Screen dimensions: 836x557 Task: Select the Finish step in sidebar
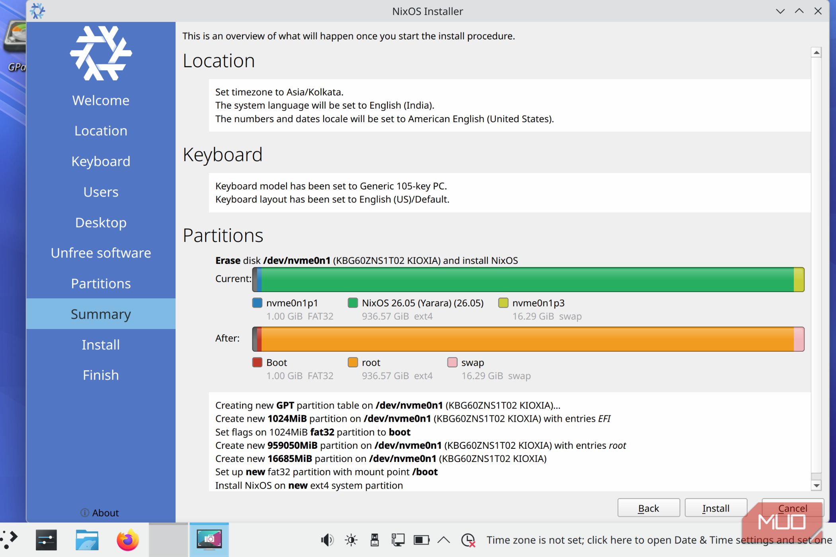click(101, 375)
